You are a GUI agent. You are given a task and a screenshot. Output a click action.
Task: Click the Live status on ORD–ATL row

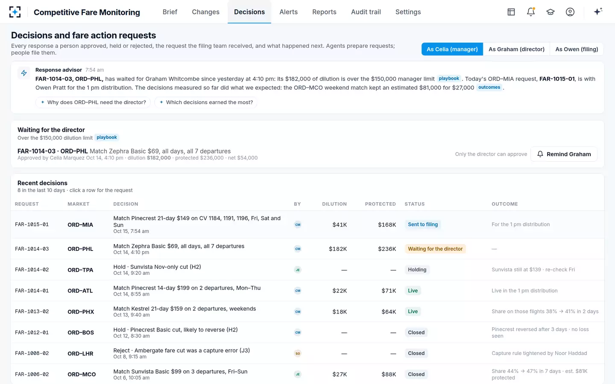[x=413, y=291]
